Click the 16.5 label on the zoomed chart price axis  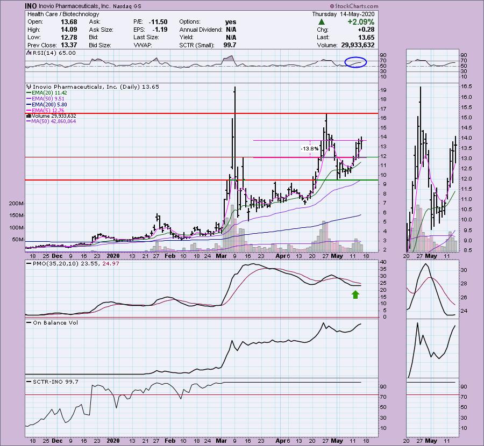465,87
